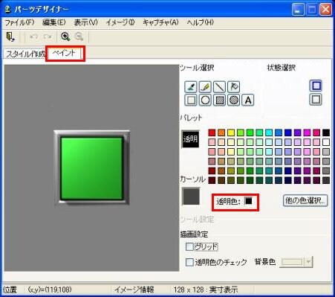Select the pencil drawing tool
Screen dimensions: 335x297
[205, 86]
